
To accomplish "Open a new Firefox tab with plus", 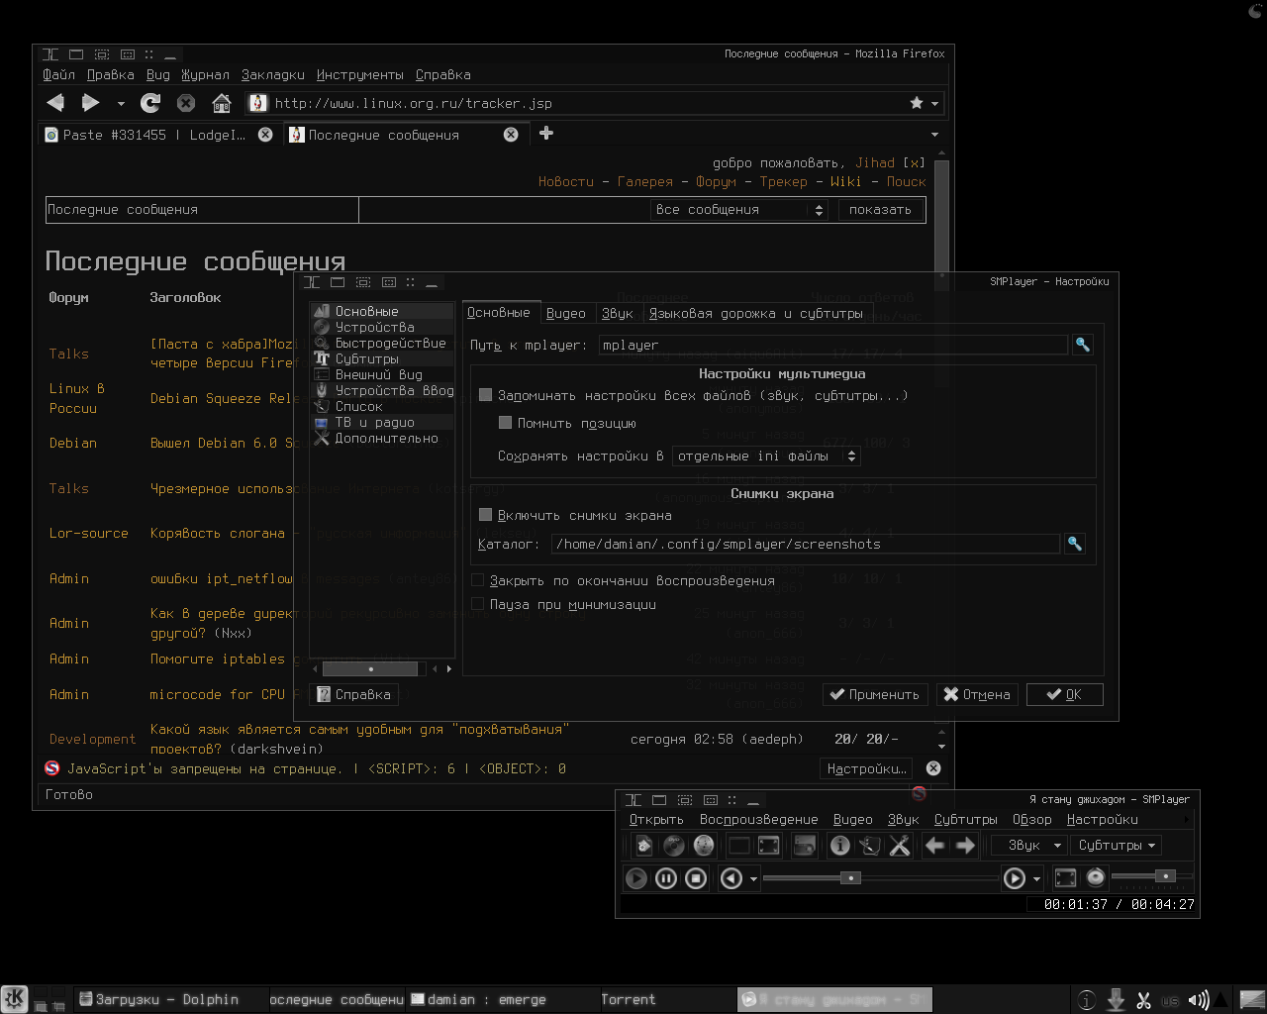I will pos(546,133).
